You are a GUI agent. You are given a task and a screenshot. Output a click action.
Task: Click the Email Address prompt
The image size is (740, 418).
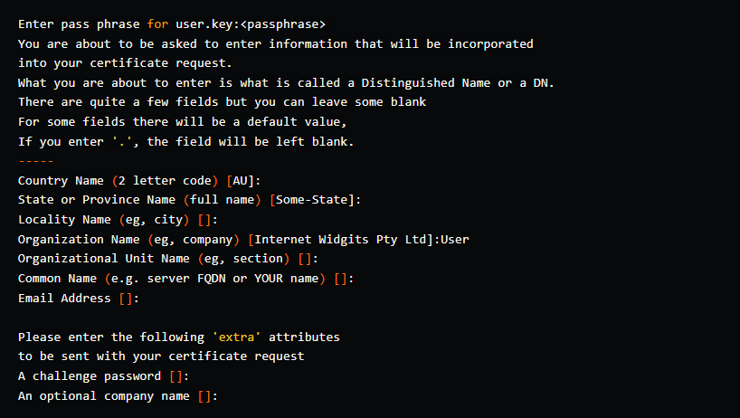[79, 299]
